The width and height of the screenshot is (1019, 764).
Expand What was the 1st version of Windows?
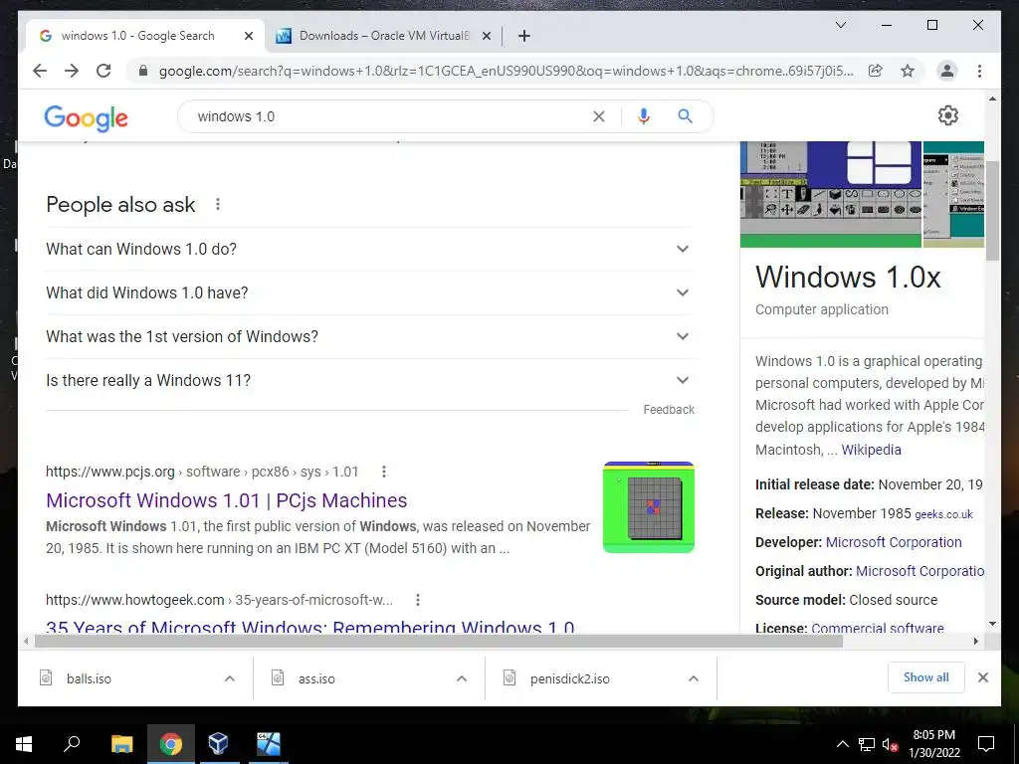[370, 336]
